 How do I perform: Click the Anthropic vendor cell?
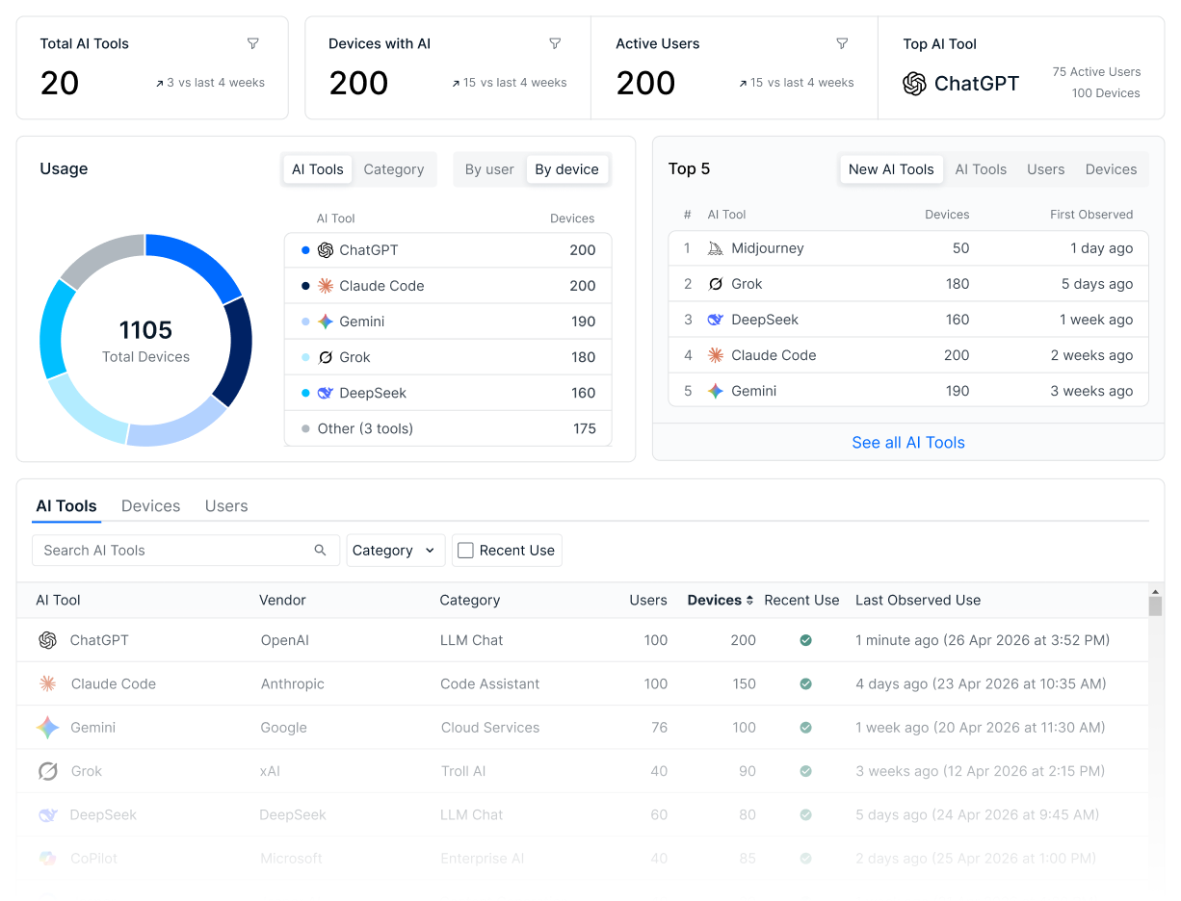pos(293,683)
